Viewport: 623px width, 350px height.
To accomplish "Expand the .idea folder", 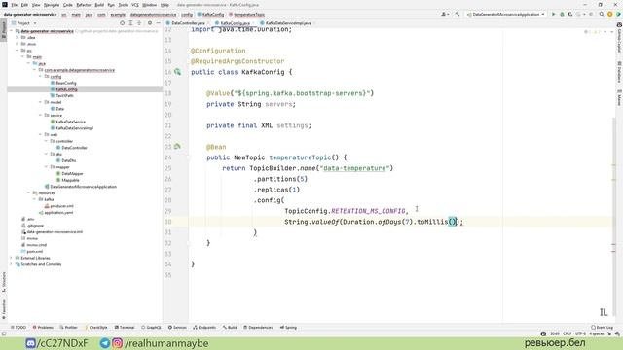I will tap(17, 37).
